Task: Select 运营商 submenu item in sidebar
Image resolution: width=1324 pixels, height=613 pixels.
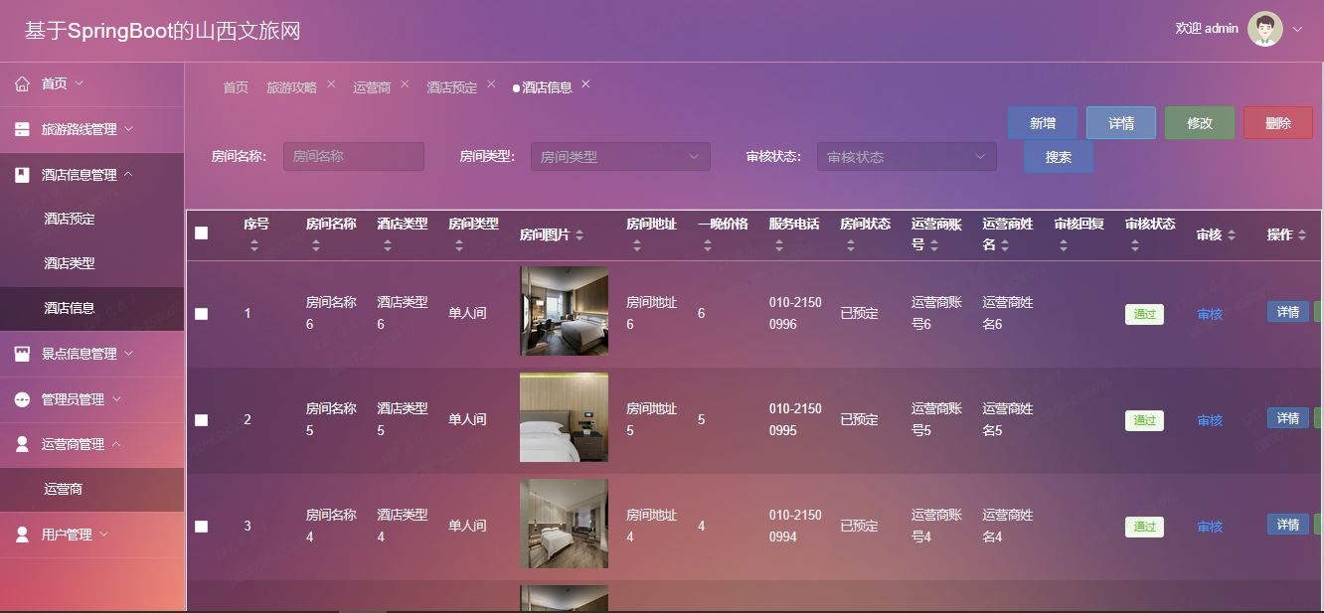Action: tap(91, 489)
